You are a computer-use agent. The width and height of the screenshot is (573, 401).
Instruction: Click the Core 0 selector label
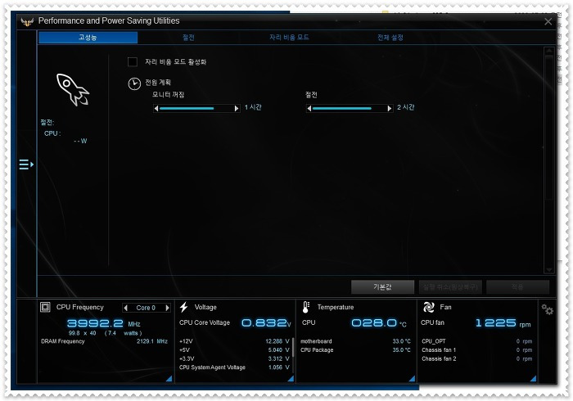tap(146, 308)
